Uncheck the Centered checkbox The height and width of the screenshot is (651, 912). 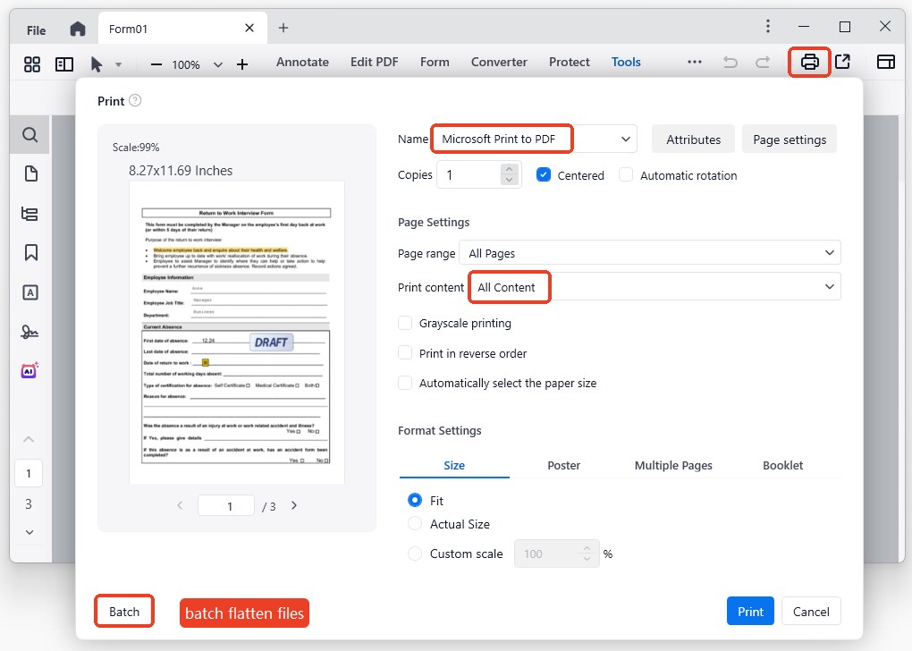click(x=544, y=175)
